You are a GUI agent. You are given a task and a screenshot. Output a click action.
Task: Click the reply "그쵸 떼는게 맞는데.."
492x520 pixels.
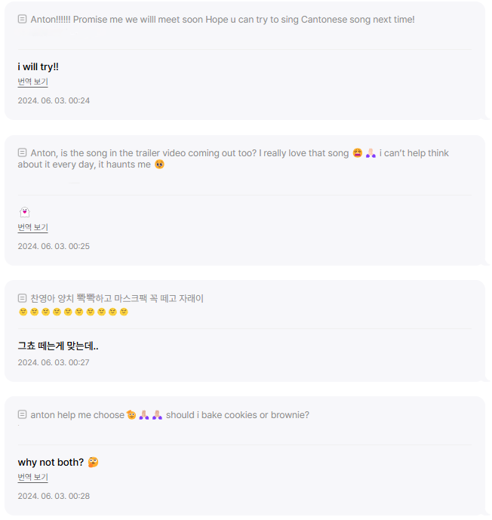point(58,346)
